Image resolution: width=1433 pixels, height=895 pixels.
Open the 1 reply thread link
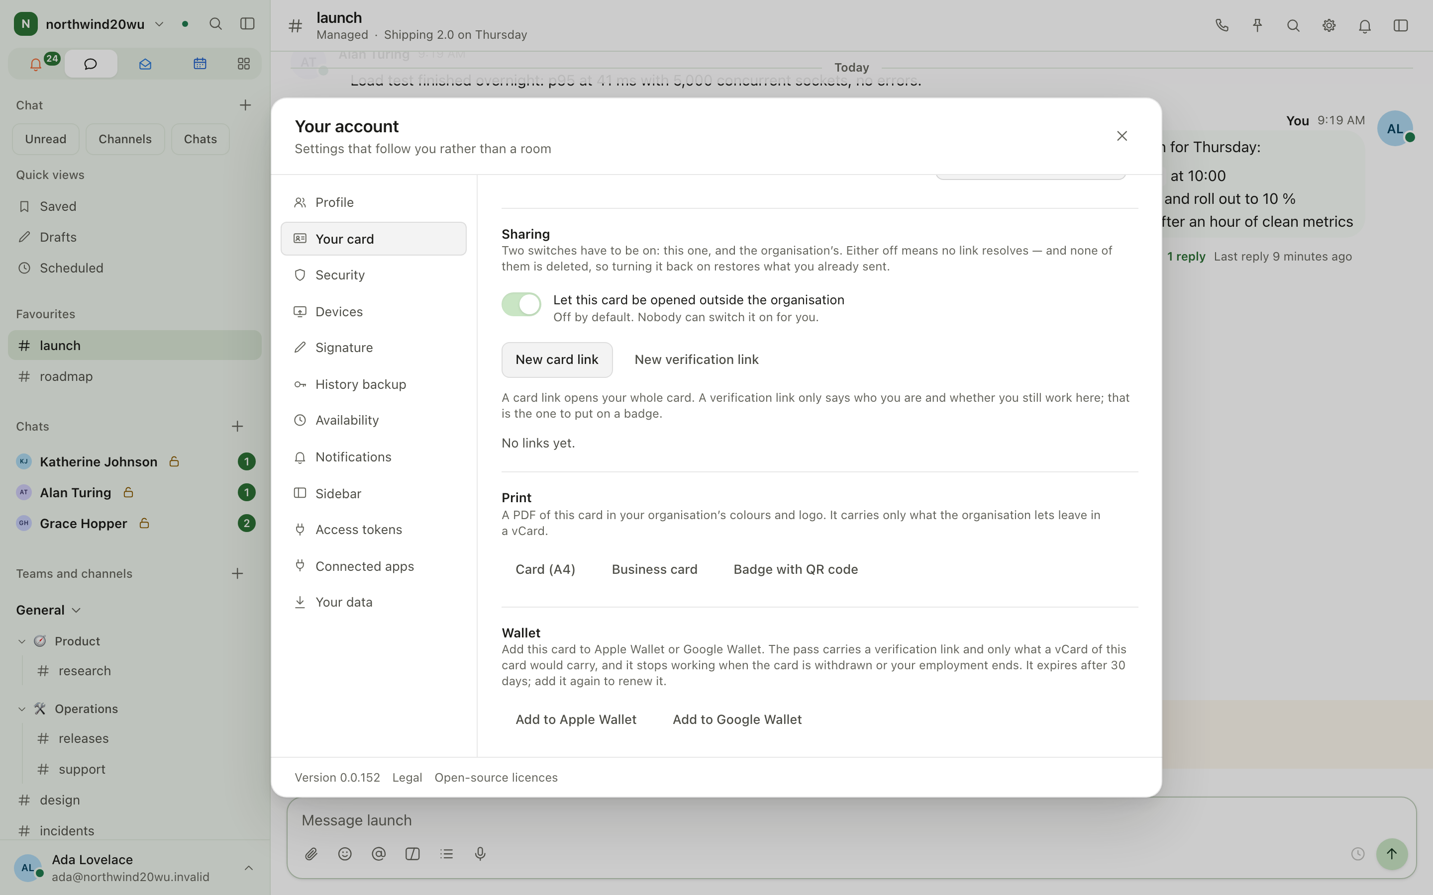pos(1186,256)
